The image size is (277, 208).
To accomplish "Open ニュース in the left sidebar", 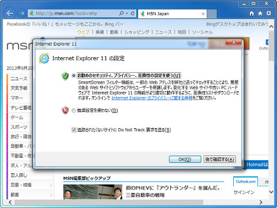I will 19,79.
